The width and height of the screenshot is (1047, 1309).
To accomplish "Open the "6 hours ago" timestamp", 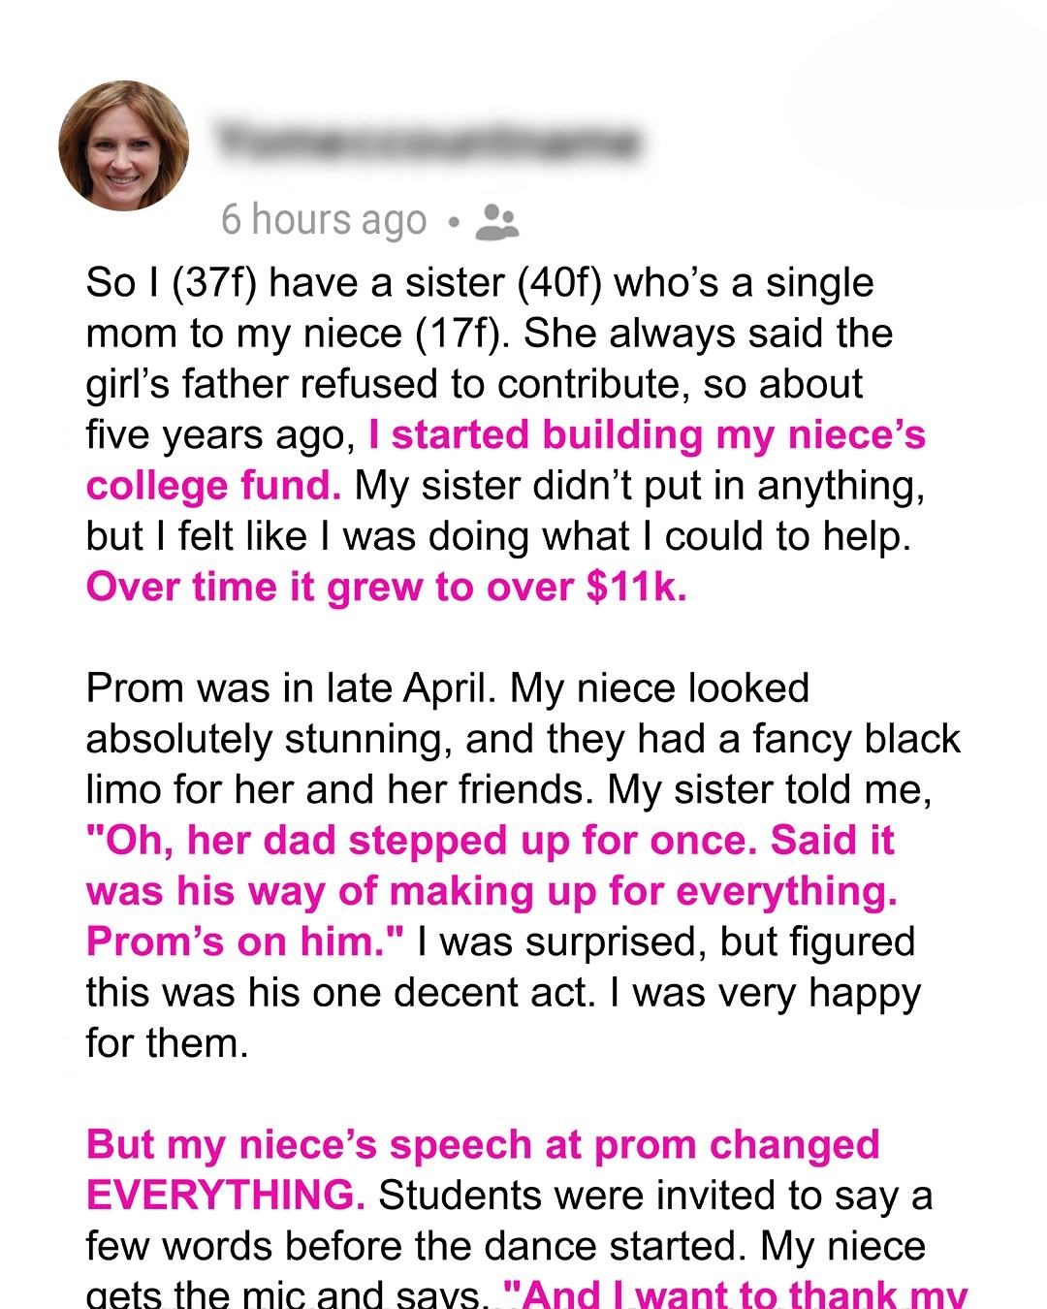I will coord(324,220).
